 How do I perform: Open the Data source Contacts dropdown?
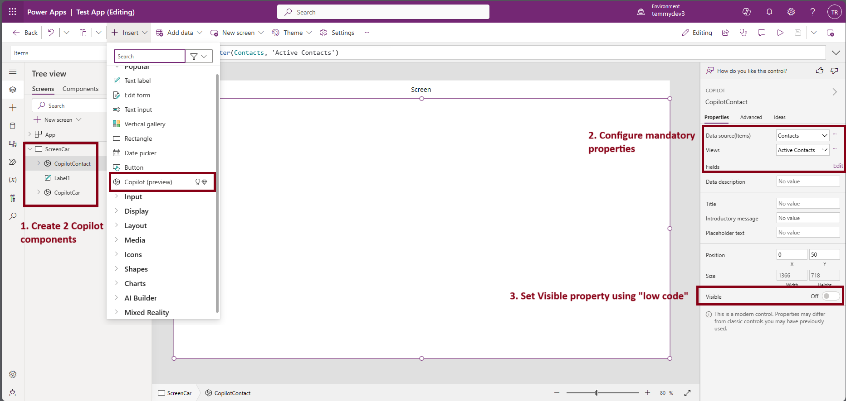coord(803,135)
